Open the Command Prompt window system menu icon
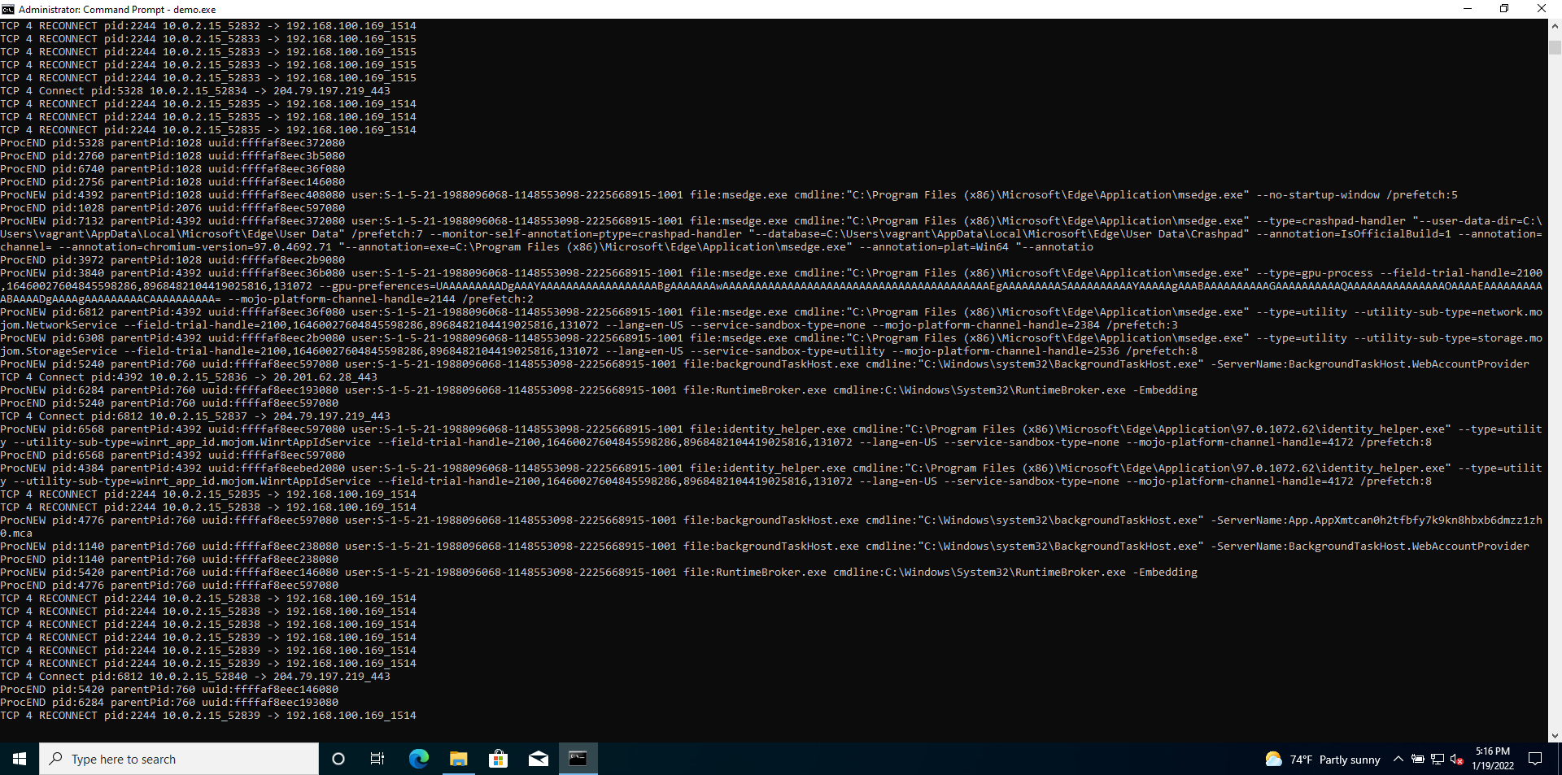Screen dimensions: 1562x775 point(7,9)
